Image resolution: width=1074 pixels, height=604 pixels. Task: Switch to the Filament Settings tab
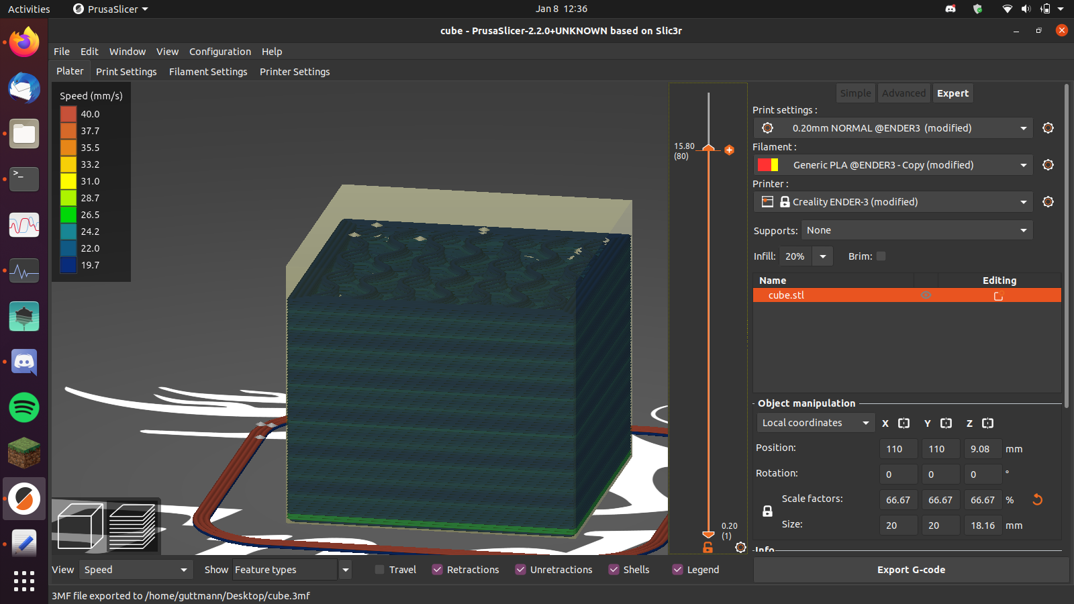208,72
